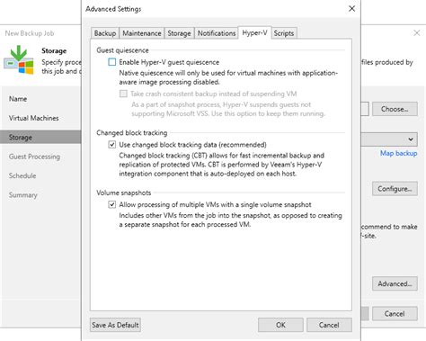Confirm Advanced Settings with OK
Image resolution: width=426 pixels, height=341 pixels.
click(x=280, y=325)
